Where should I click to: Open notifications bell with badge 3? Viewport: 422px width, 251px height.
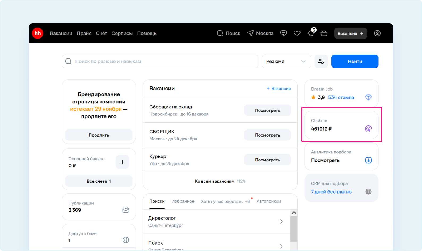(x=311, y=33)
